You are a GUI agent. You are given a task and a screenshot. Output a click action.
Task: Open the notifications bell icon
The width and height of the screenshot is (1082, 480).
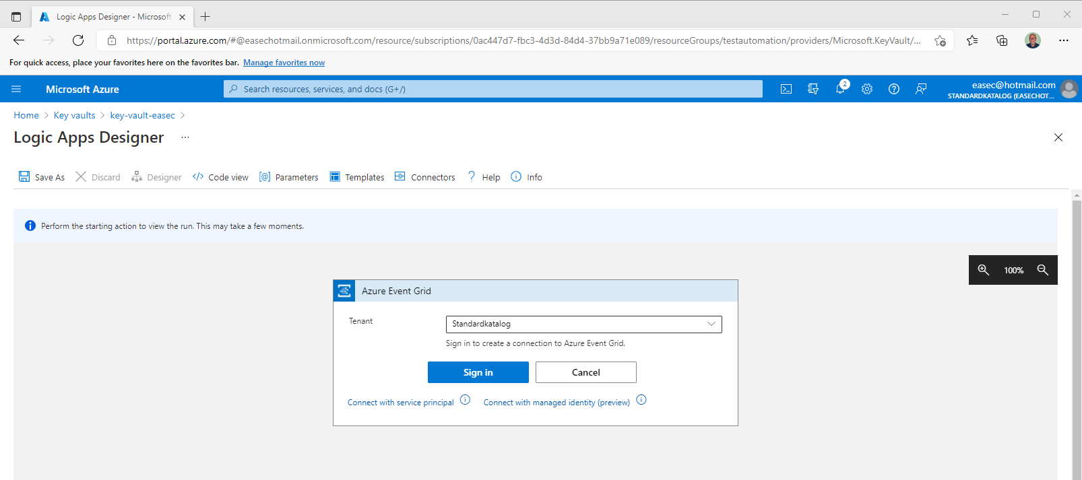click(840, 89)
